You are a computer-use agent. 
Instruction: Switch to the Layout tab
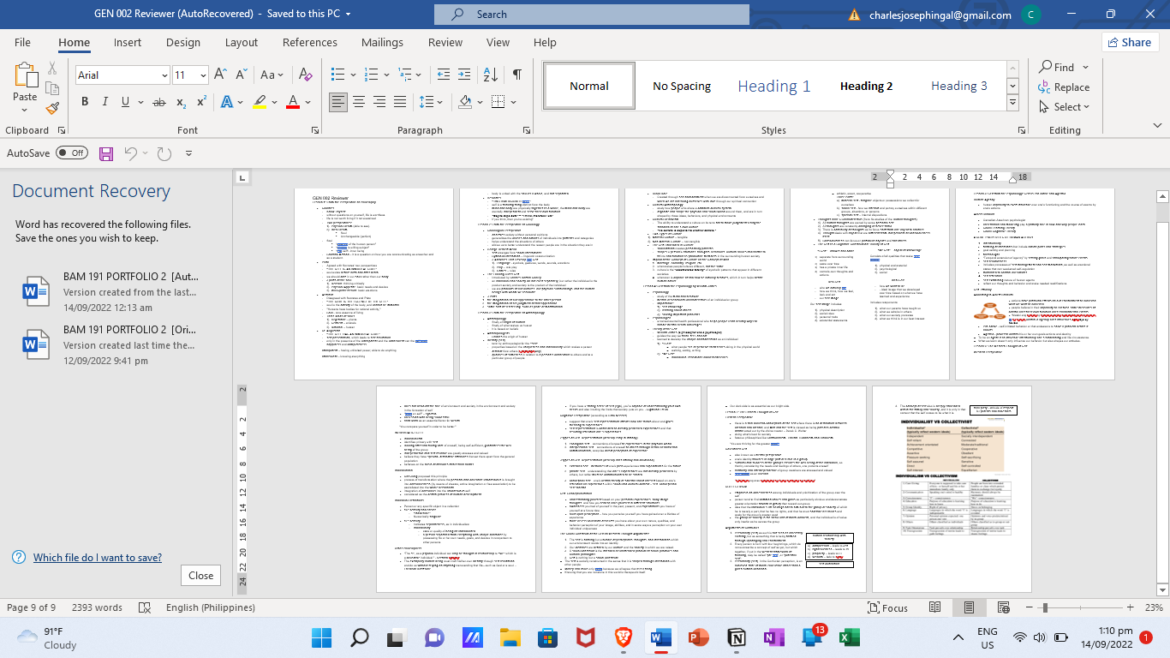click(242, 43)
